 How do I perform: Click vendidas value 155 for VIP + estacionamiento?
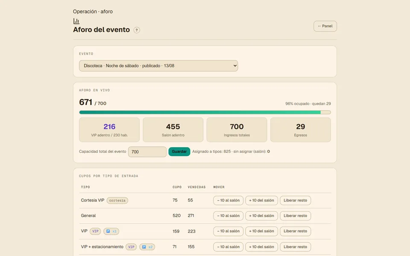coord(191,247)
